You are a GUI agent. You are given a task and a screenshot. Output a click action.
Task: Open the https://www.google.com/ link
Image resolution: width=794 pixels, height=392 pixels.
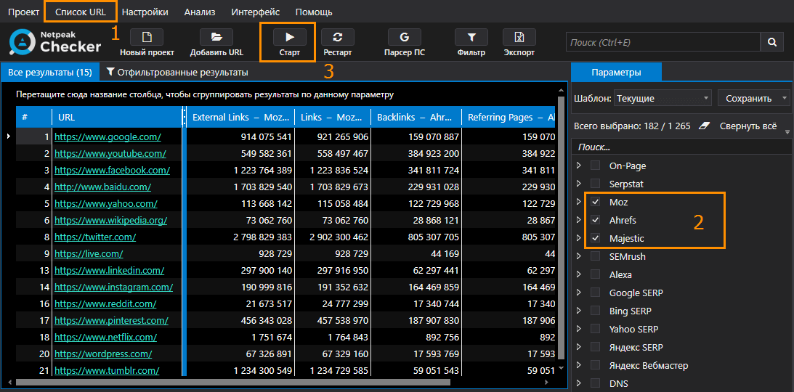pos(108,136)
